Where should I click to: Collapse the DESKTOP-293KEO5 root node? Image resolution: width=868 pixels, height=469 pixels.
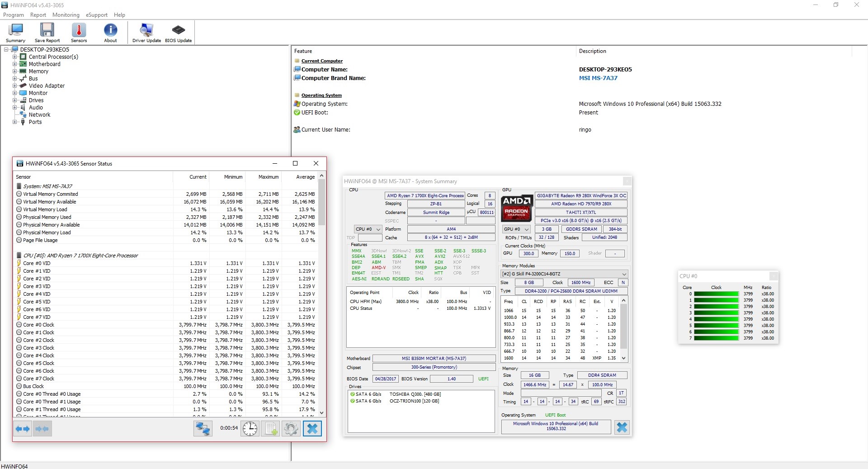[x=6, y=50]
